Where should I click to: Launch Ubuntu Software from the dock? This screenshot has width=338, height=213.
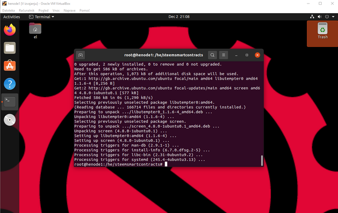pos(10,66)
